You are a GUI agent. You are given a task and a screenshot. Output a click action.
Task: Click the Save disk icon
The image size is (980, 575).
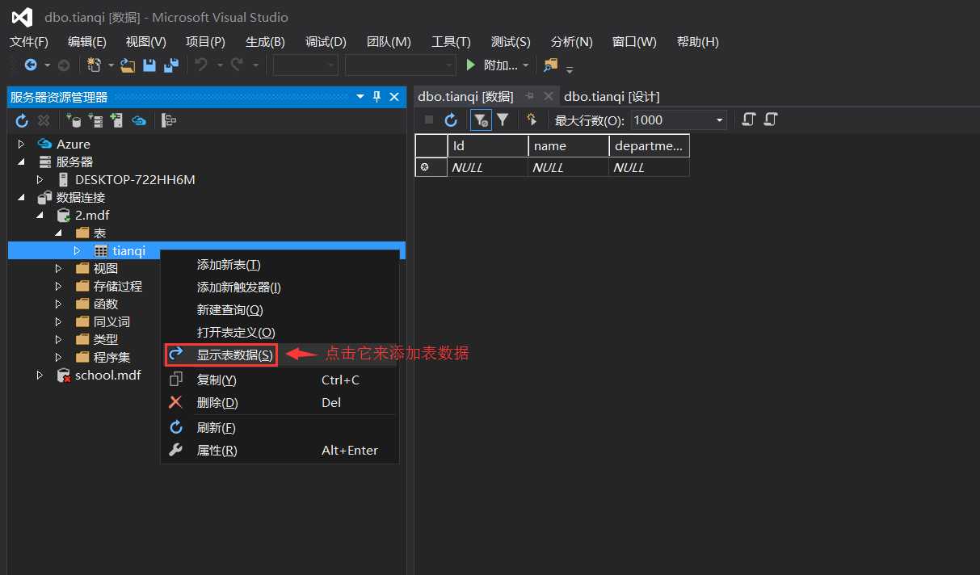tap(149, 65)
